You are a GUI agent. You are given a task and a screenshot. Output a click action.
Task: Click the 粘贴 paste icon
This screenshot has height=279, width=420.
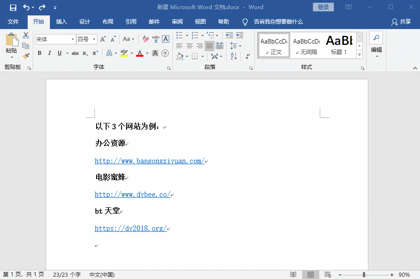[x=11, y=40]
